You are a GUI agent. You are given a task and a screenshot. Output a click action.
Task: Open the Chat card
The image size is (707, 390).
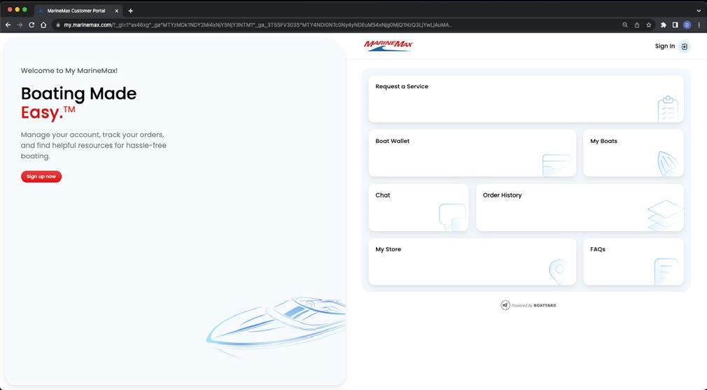(x=419, y=207)
